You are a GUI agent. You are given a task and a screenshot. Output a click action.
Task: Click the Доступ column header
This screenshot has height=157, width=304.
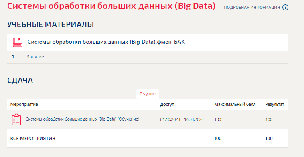click(167, 104)
